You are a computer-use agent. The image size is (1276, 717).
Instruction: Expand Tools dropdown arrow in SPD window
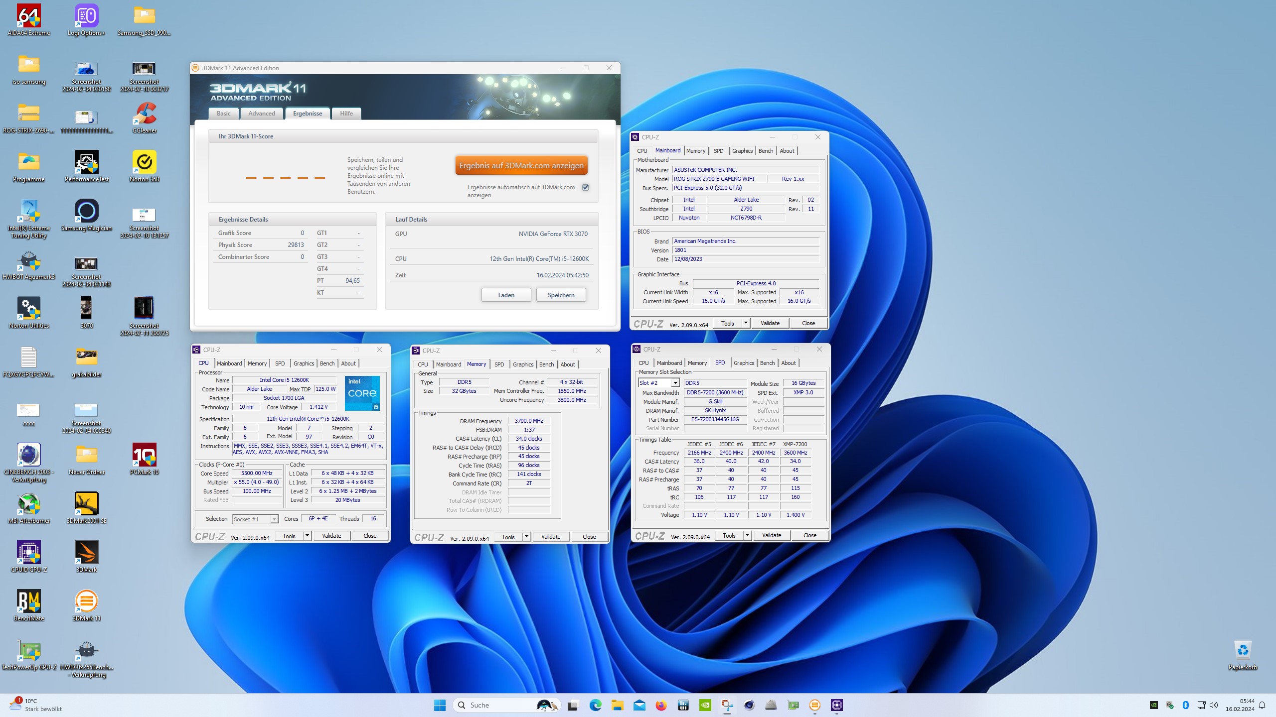[748, 535]
